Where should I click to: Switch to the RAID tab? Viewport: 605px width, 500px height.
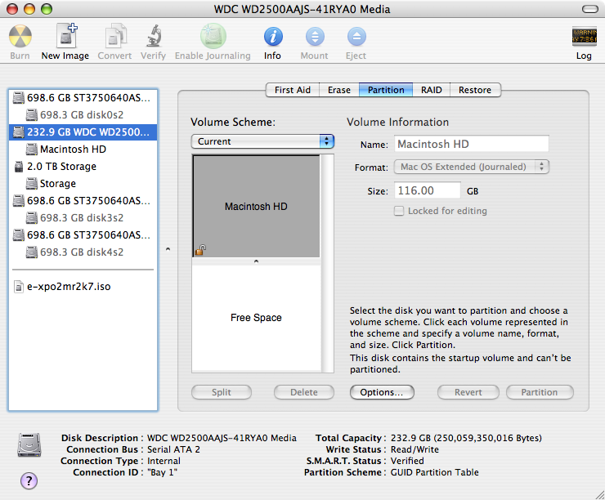(x=432, y=90)
